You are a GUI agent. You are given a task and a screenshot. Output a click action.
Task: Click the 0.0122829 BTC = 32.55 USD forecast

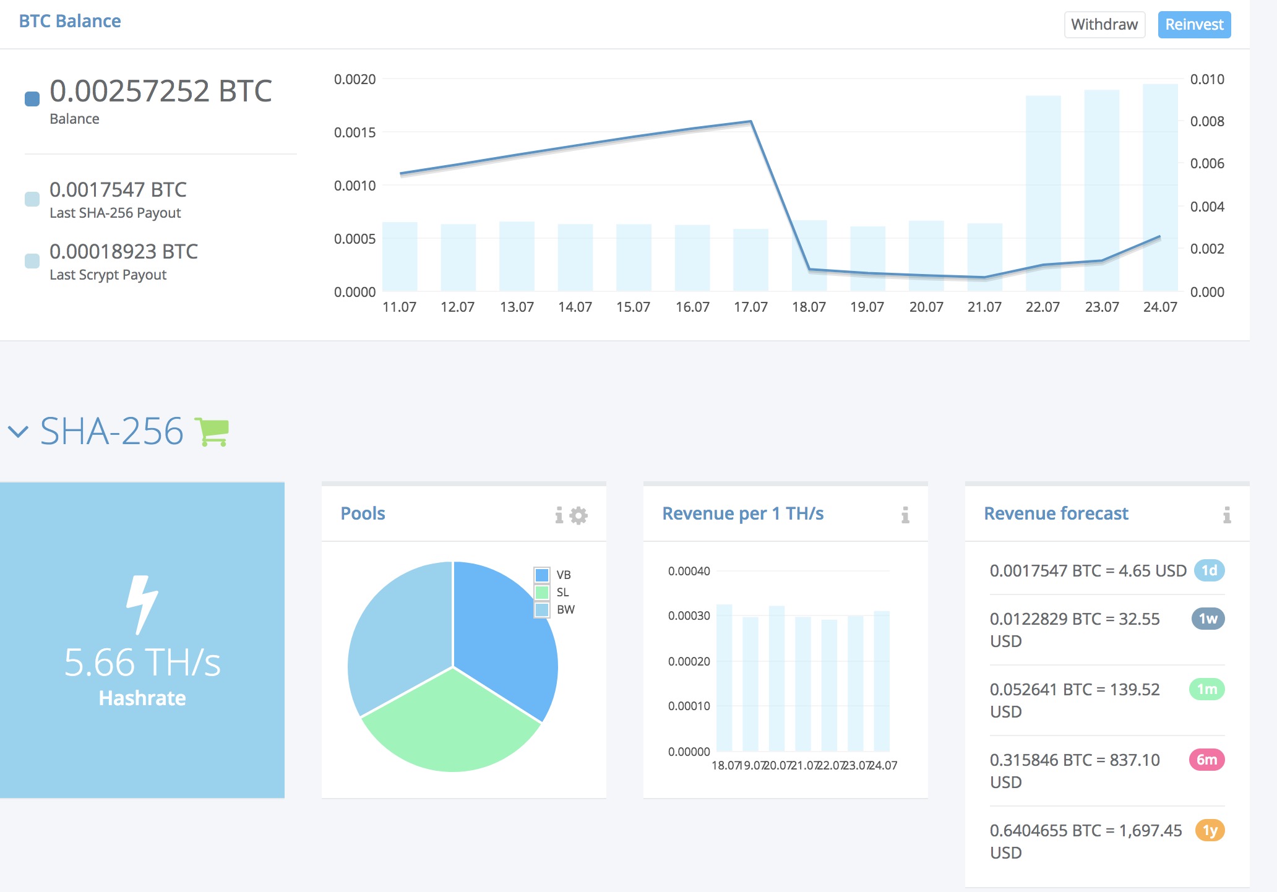pos(1075,630)
